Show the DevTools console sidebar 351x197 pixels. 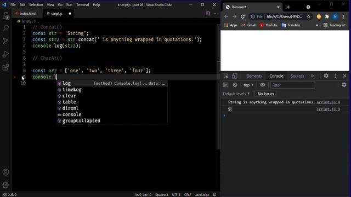click(x=225, y=85)
